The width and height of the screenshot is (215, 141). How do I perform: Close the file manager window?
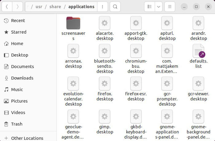click(x=208, y=6)
